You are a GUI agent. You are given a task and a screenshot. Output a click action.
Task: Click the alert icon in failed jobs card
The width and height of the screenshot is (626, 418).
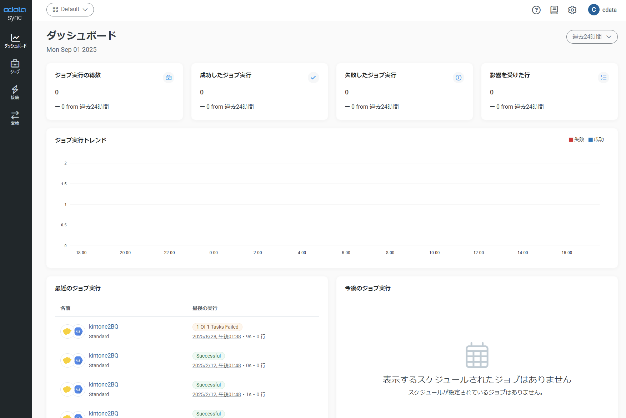[x=459, y=78]
